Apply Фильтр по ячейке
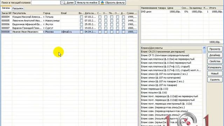This screenshot has width=224, height=126. click(87, 2)
